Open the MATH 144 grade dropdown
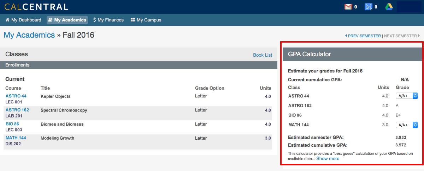Viewport: 424px width, 171px height. coord(407,125)
